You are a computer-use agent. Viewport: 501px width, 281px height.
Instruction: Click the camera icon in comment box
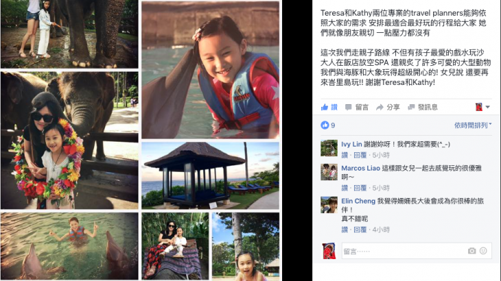(471, 251)
